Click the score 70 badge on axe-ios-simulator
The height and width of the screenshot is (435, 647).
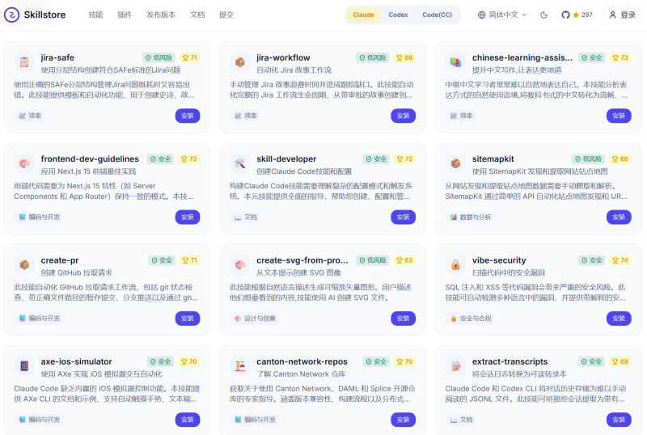click(x=189, y=361)
